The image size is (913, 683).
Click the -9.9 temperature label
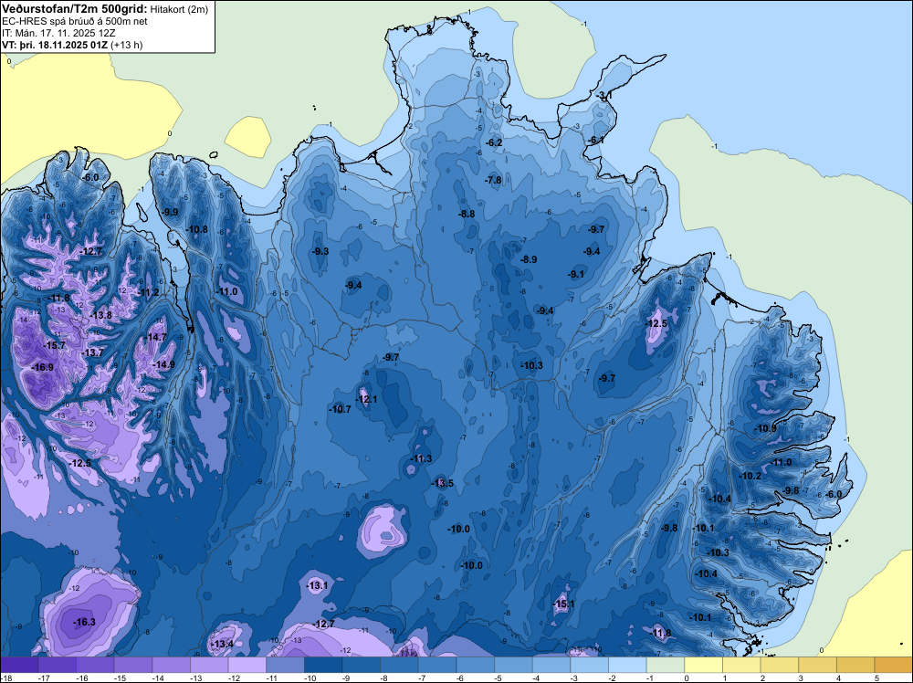[x=170, y=213]
